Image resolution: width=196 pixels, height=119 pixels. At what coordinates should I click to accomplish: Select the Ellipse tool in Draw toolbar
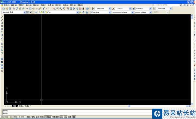click(2, 44)
